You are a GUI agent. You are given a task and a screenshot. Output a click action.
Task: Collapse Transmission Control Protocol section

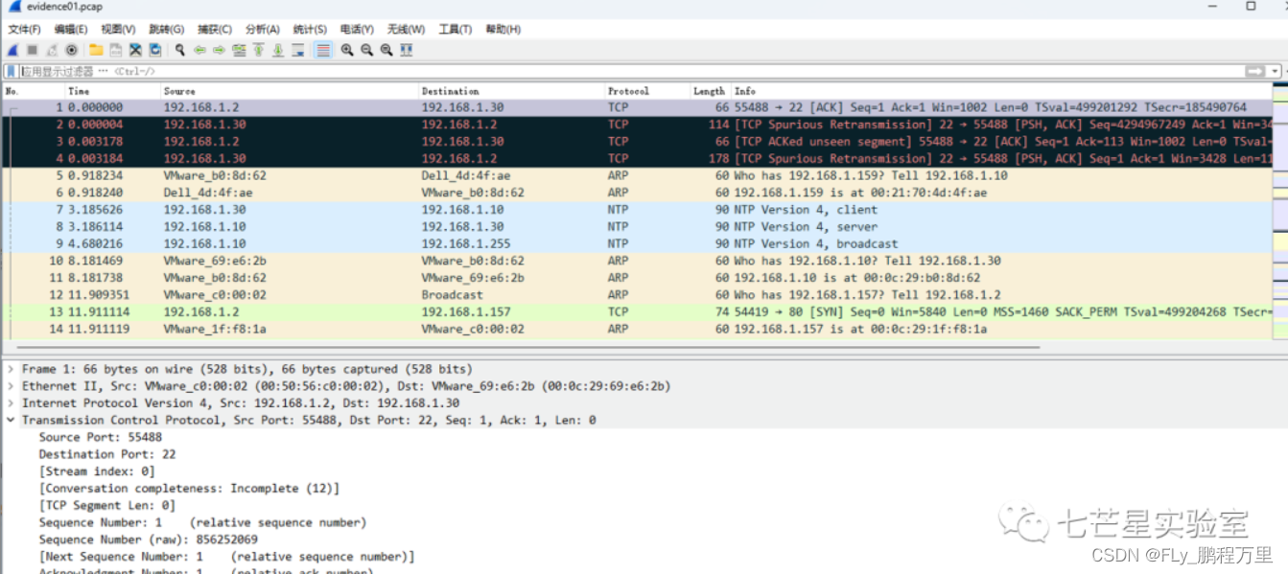pos(11,421)
